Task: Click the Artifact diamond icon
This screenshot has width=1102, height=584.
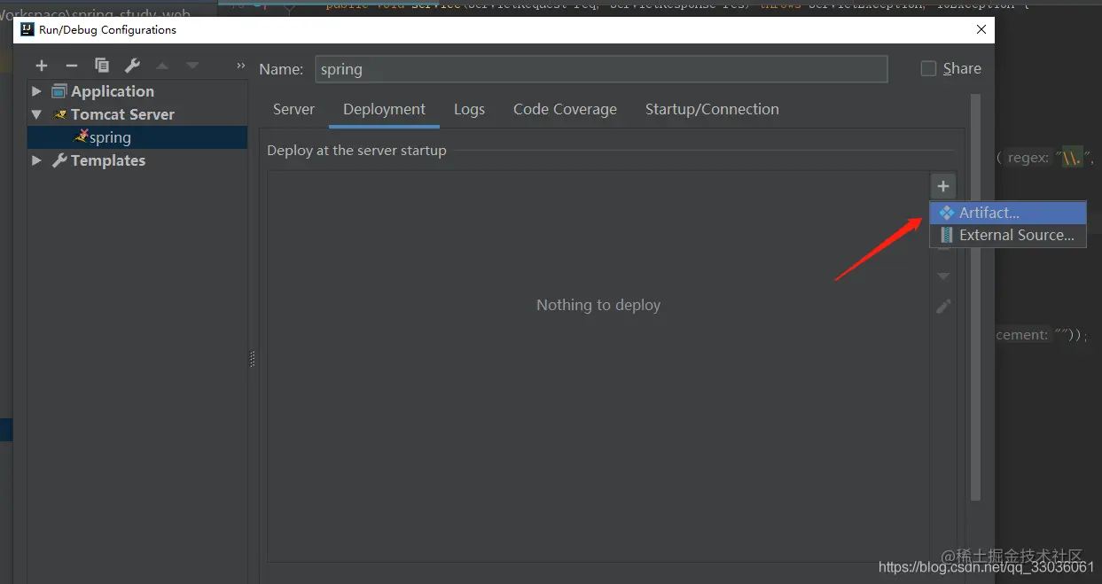Action: coord(947,213)
